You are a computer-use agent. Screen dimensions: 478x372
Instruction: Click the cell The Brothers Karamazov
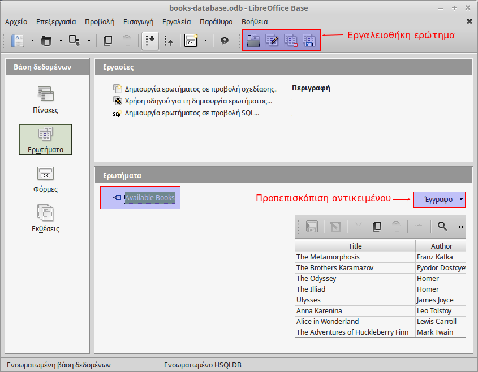pos(355,268)
